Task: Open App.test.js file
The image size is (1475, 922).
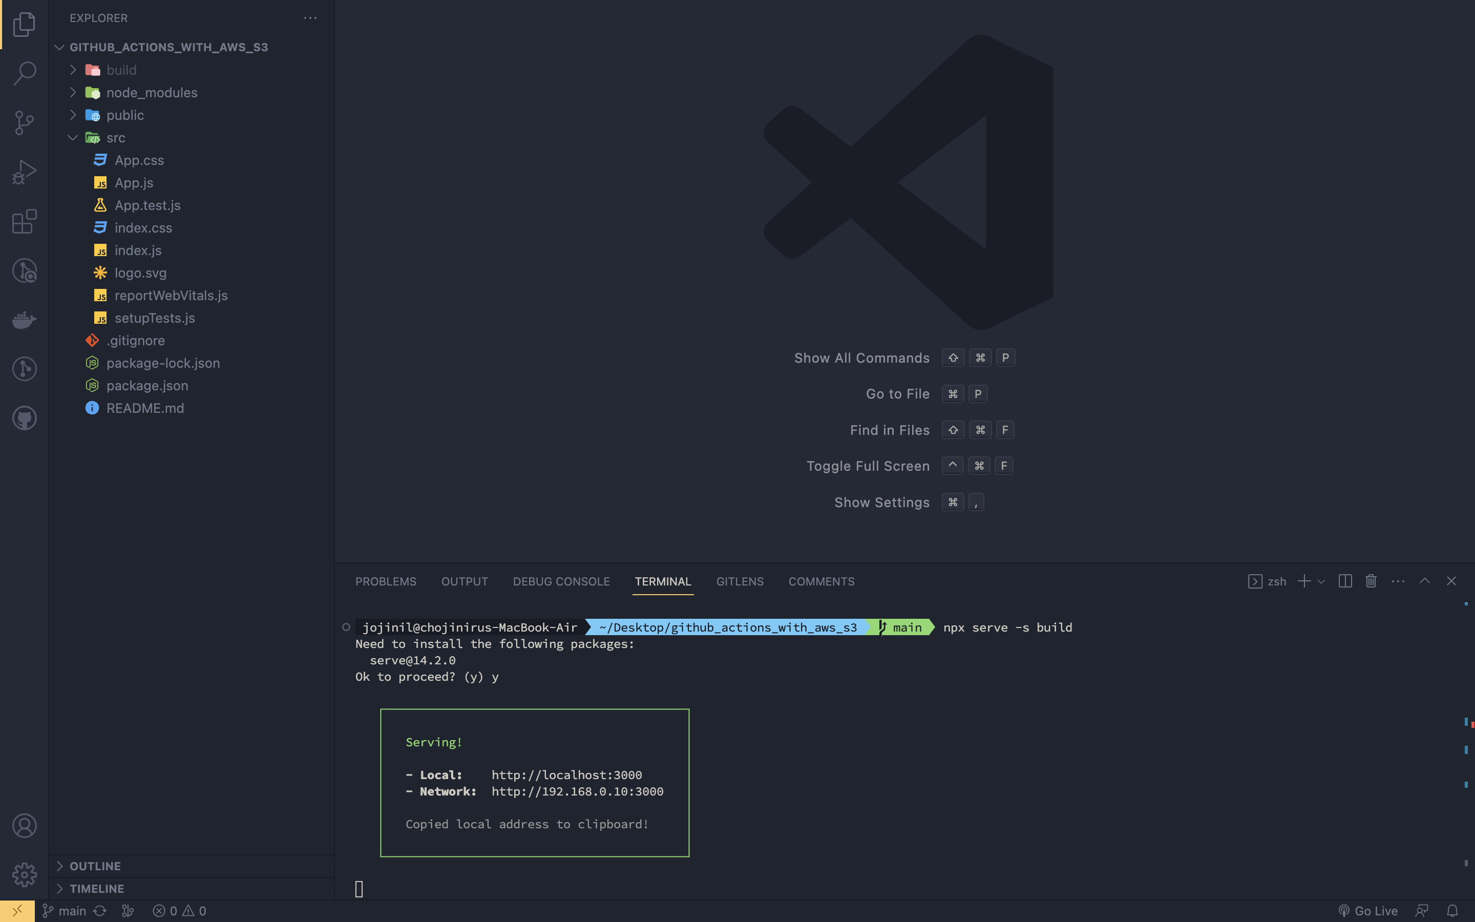Action: click(192, 205)
